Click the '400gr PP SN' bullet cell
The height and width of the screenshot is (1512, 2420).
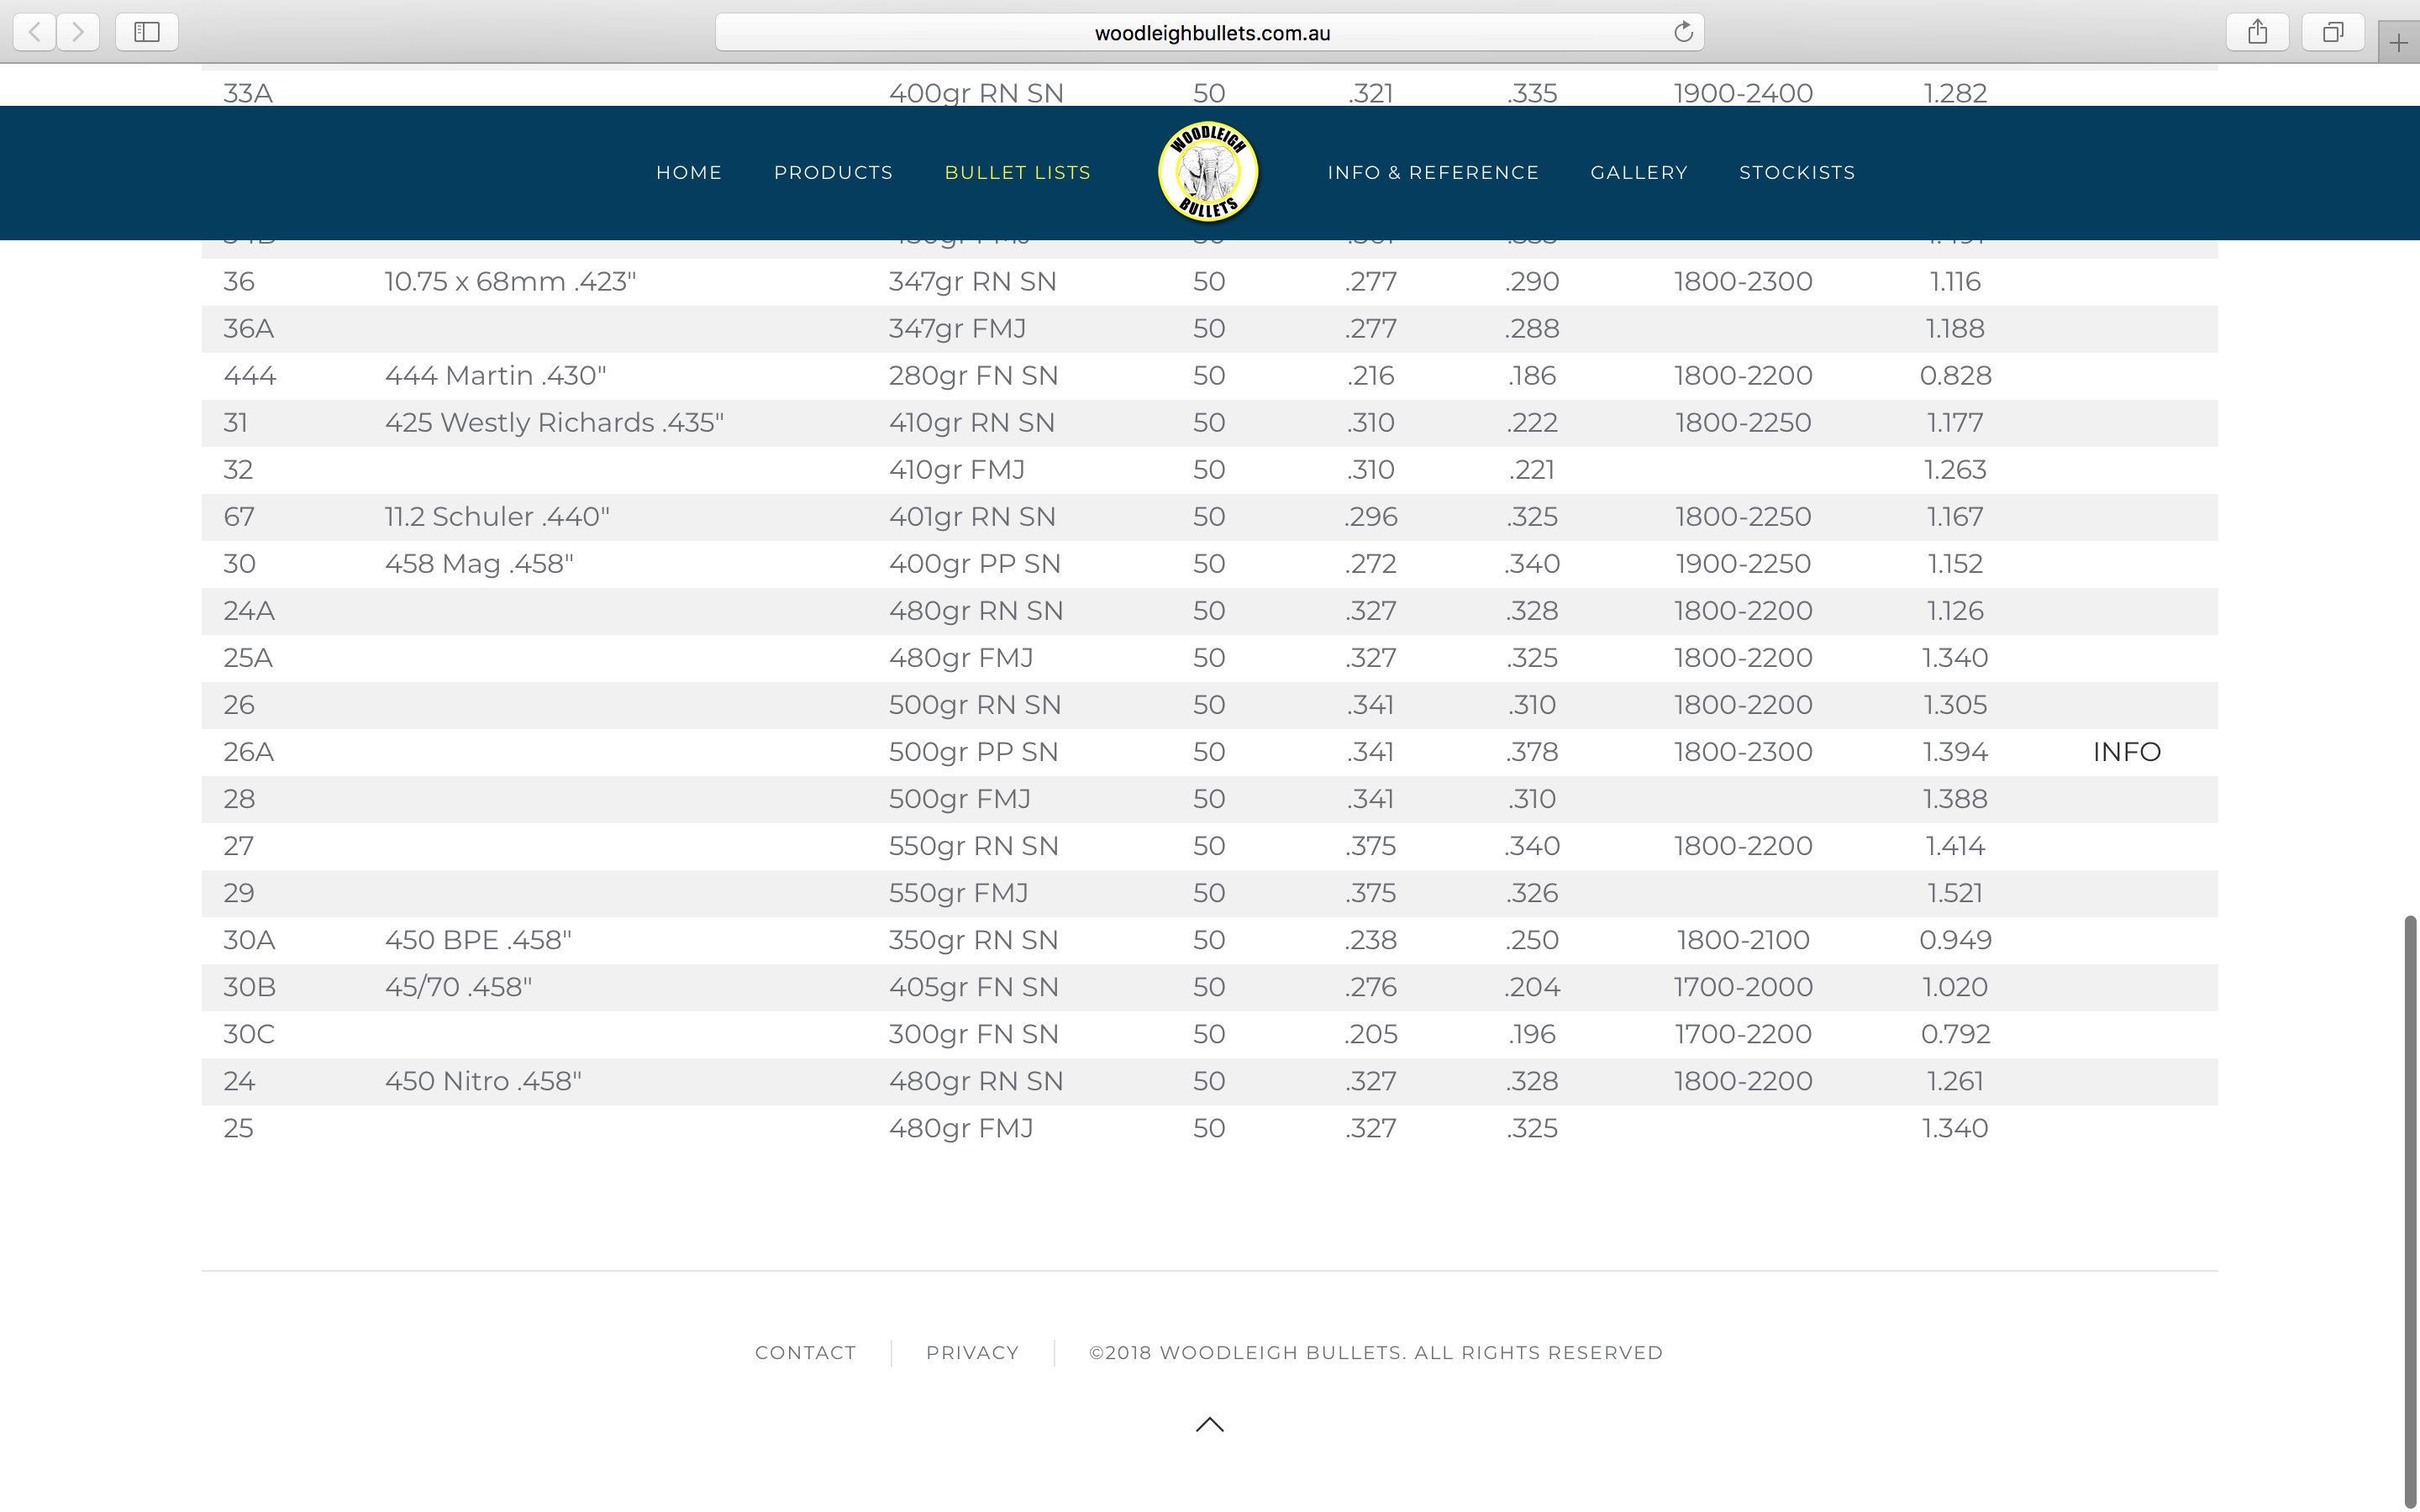pos(975,563)
